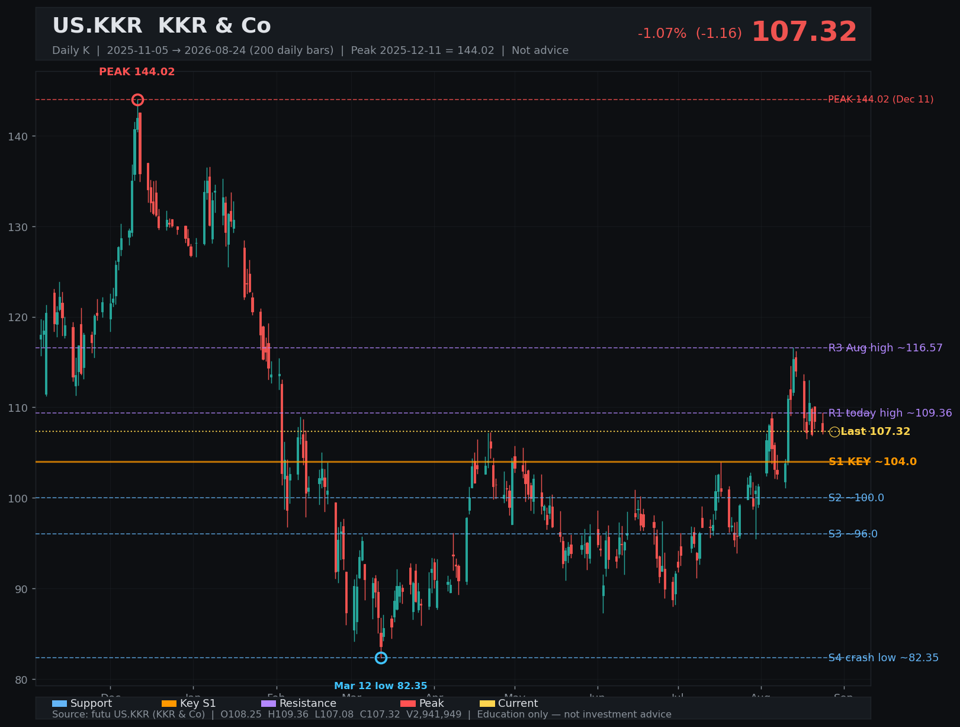Click the dotted yellow last-price line
The image size is (960, 727).
tap(453, 431)
